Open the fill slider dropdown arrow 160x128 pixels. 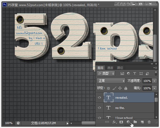pyautogui.click(x=154, y=88)
